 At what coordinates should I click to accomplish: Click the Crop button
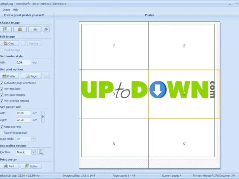[9, 43]
